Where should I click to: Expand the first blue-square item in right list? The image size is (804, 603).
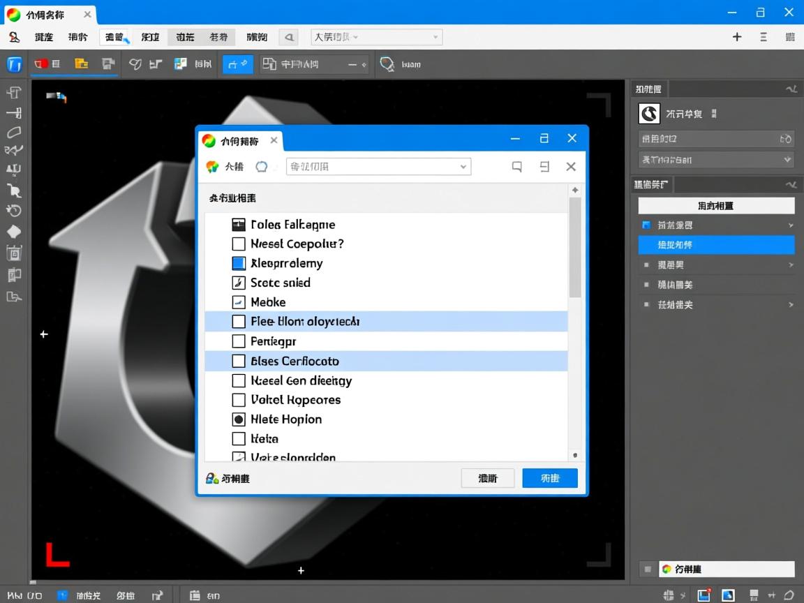tap(790, 225)
